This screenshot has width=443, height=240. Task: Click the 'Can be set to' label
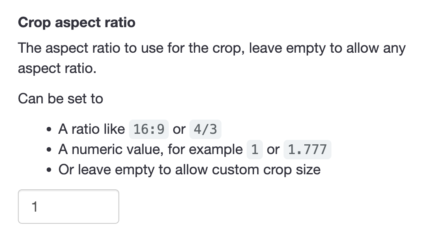60,99
